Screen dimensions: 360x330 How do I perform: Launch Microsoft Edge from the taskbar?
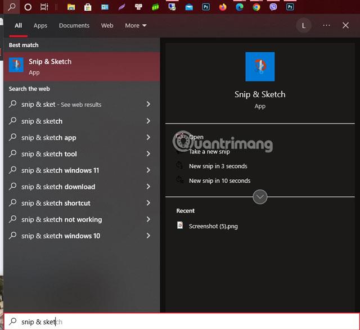(x=240, y=7)
